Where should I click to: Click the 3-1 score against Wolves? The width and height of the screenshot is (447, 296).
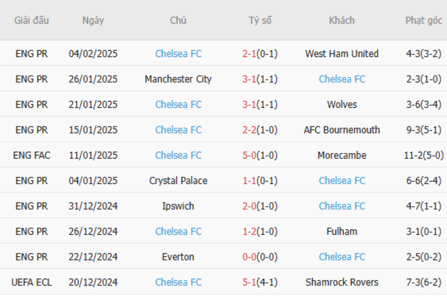(x=250, y=104)
